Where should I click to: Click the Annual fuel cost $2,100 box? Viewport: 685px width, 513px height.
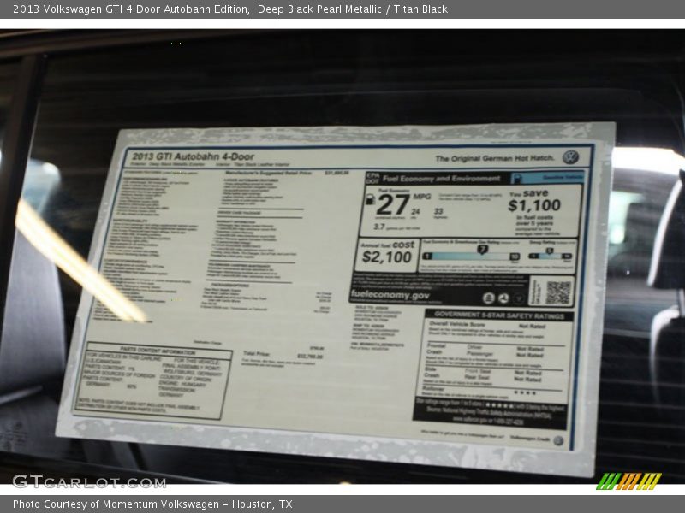point(387,252)
